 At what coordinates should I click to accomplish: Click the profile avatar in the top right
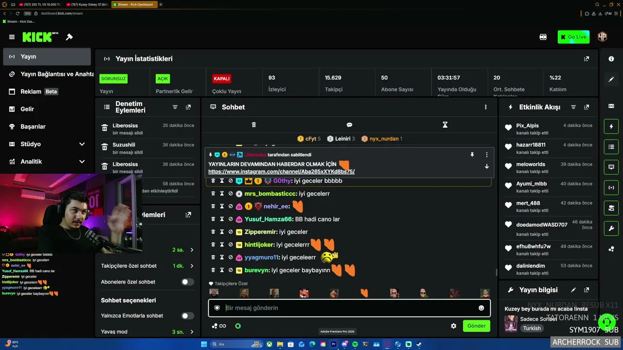602,37
